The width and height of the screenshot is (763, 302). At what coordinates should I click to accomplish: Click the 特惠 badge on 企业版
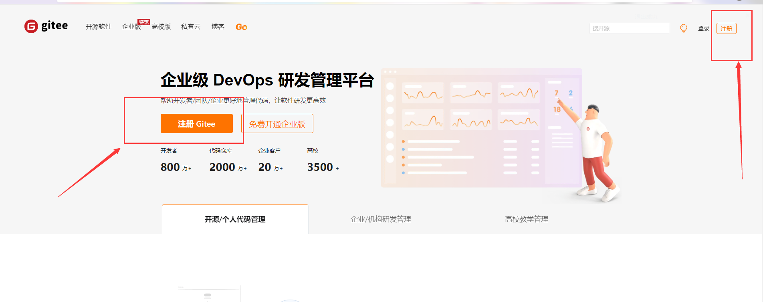point(144,22)
